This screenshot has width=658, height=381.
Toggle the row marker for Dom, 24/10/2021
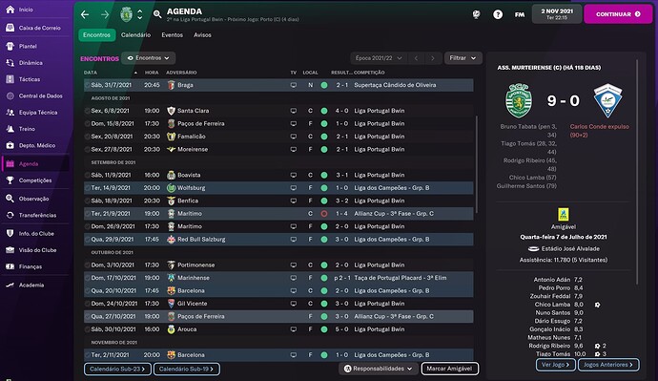pyautogui.click(x=88, y=304)
